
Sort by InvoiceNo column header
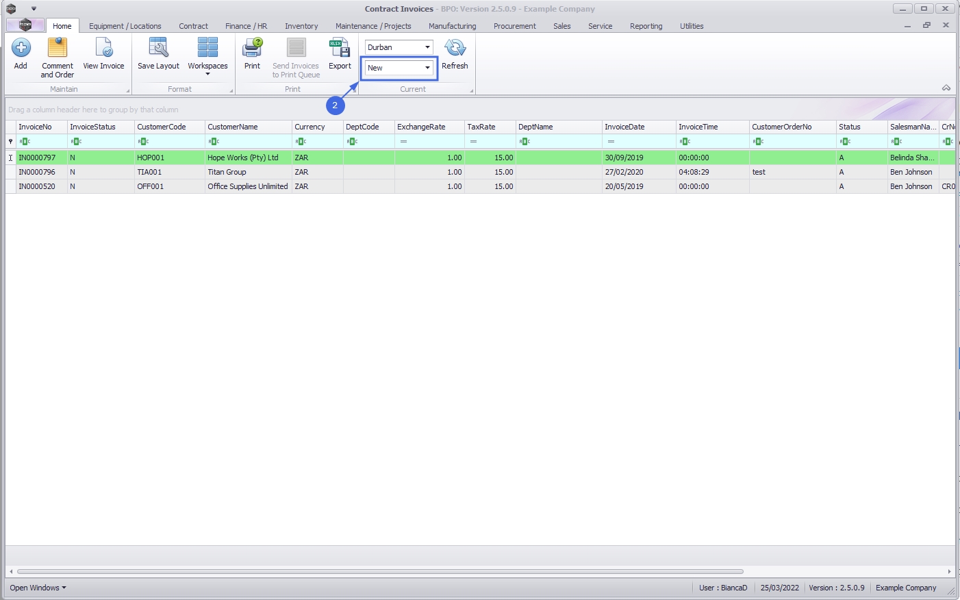click(41, 127)
